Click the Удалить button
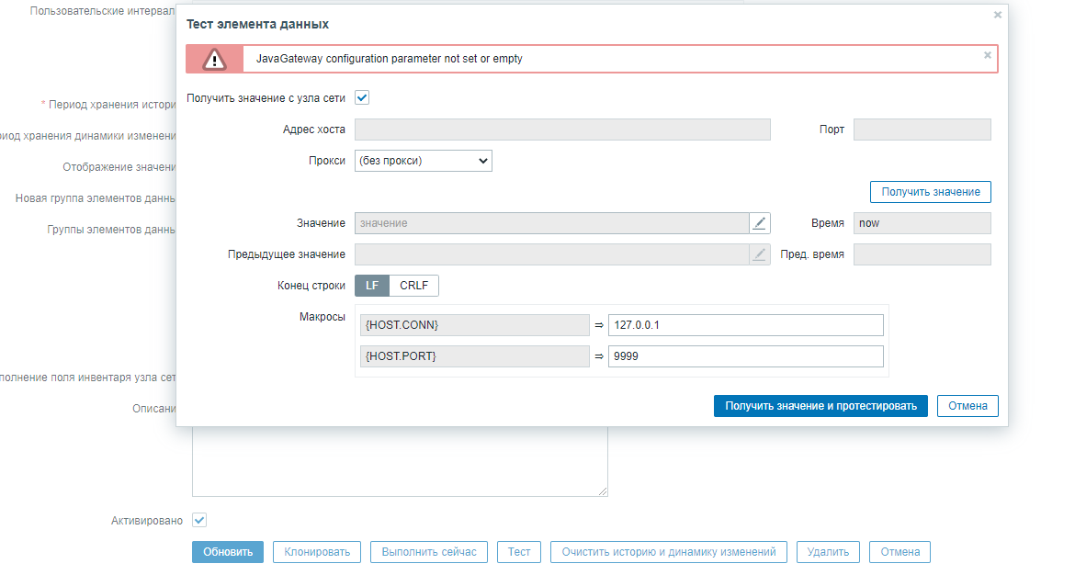 828,552
